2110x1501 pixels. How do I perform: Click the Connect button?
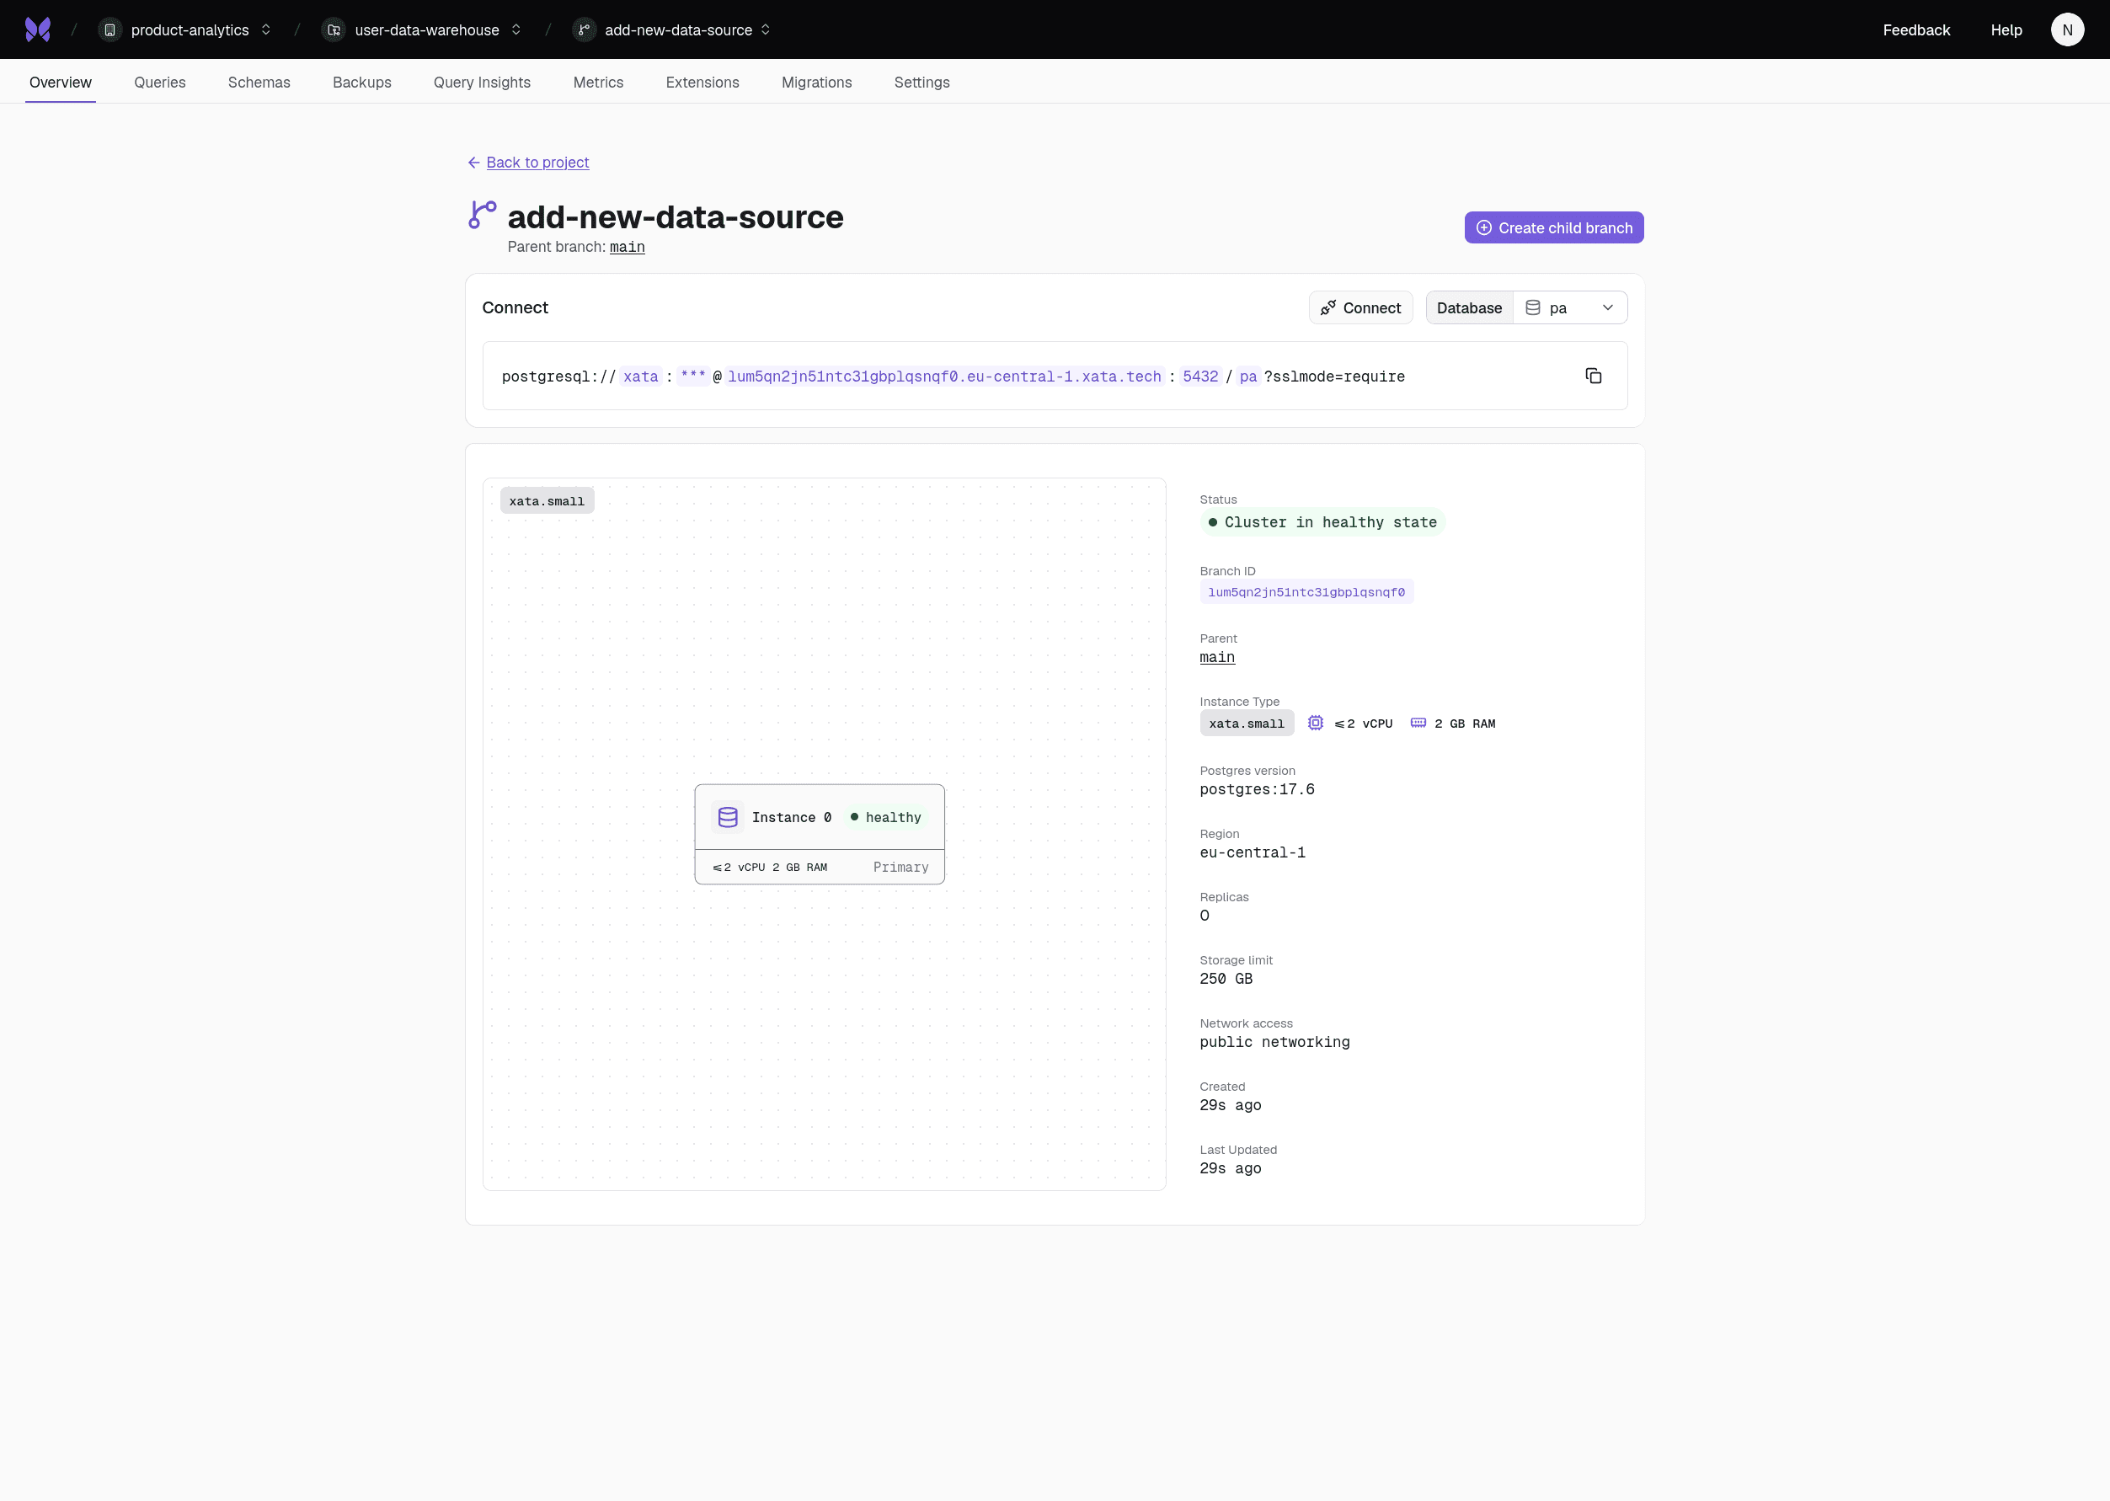coord(1359,307)
